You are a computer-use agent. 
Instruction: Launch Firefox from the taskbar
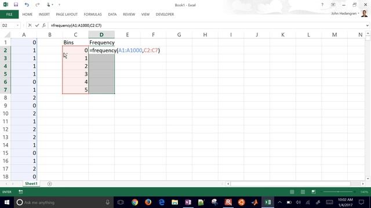click(148, 202)
